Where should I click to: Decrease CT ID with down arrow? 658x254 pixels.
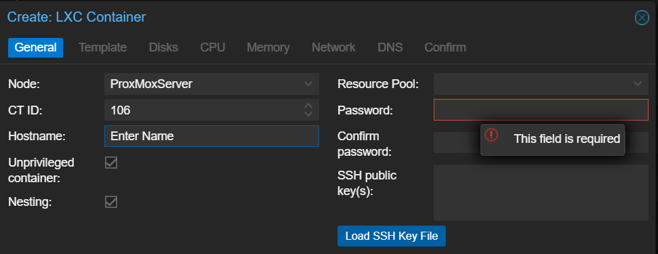coord(308,114)
